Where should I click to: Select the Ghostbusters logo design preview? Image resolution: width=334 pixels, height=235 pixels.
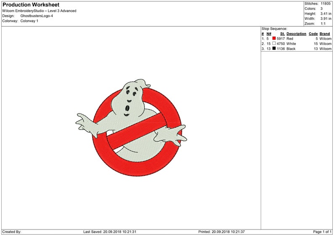point(131,128)
